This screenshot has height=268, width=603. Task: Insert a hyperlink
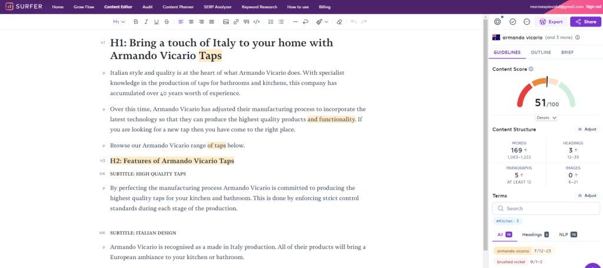pyautogui.click(x=236, y=22)
